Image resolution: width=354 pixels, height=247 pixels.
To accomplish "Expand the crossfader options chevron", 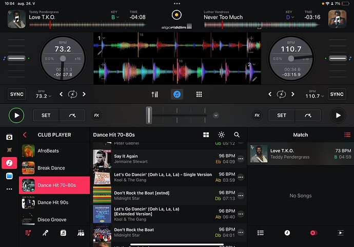I will [x=216, y=116].
